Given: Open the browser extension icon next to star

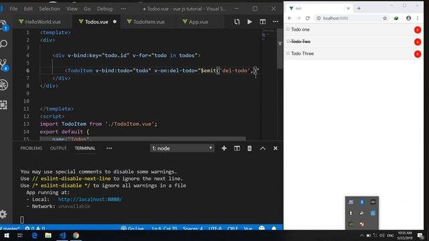Looking at the screenshot, I should point(396,18).
